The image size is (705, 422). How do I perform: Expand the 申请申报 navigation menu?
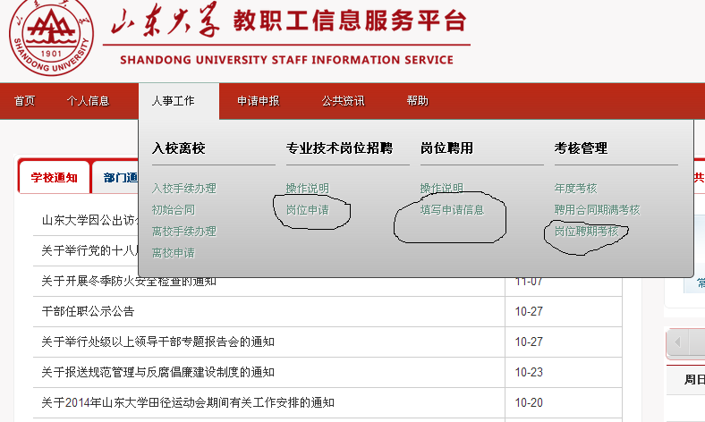point(258,101)
